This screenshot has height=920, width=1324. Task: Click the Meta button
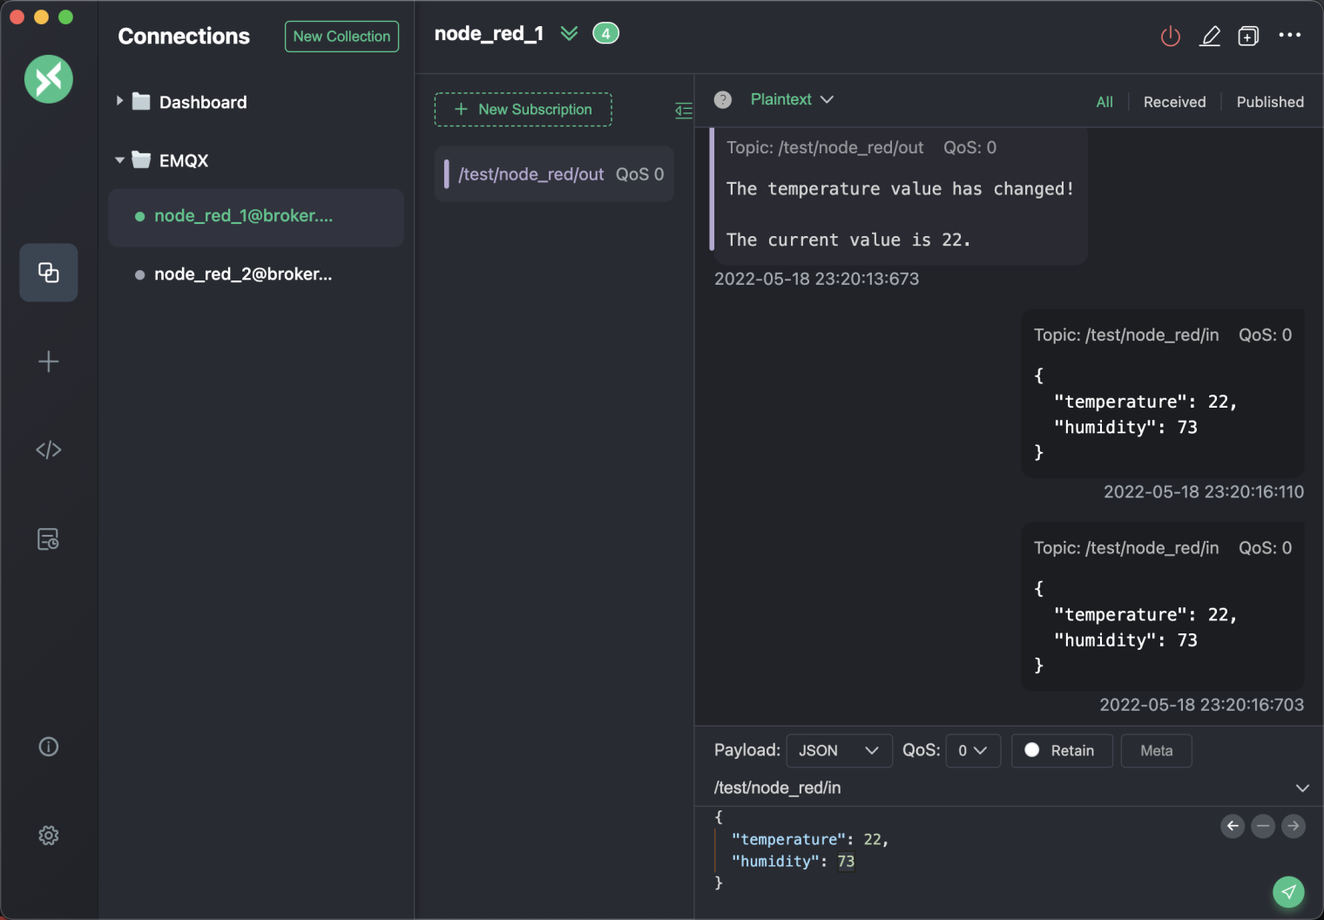pos(1156,750)
